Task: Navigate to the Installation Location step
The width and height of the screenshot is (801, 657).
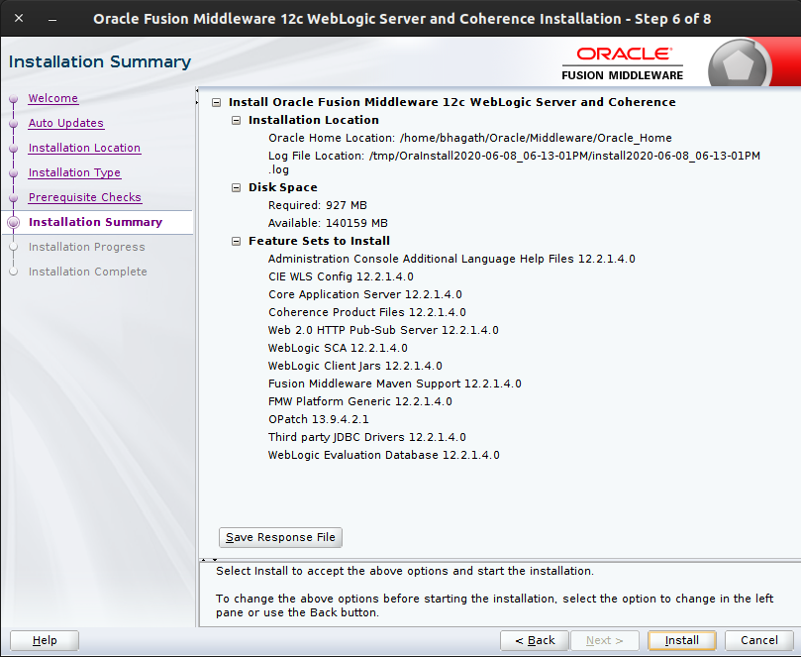Action: point(84,148)
